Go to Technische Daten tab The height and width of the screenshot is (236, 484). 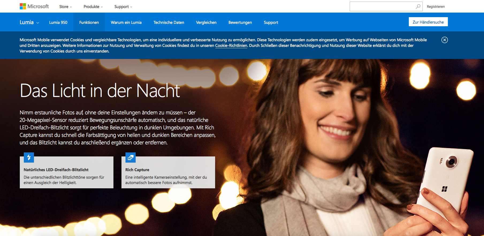[169, 23]
